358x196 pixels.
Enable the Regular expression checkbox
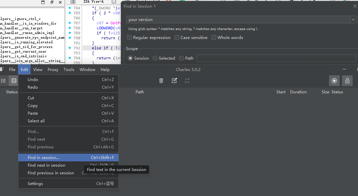coord(130,38)
